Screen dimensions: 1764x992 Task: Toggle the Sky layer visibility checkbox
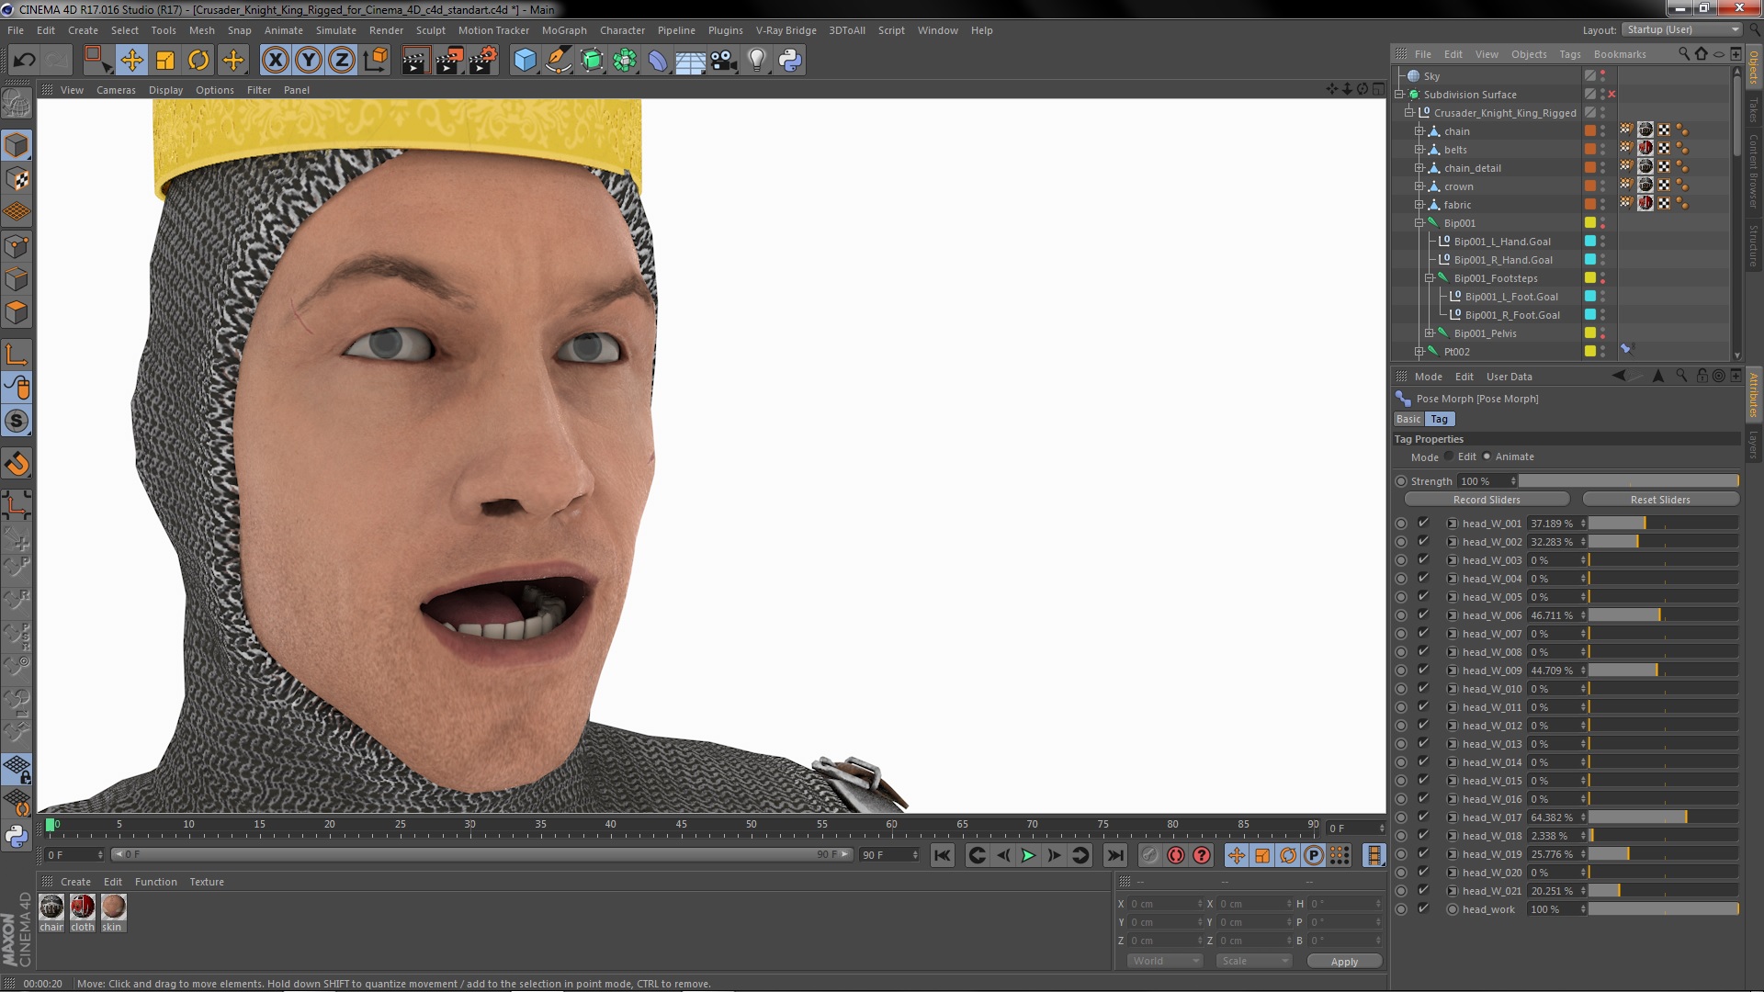point(1590,76)
